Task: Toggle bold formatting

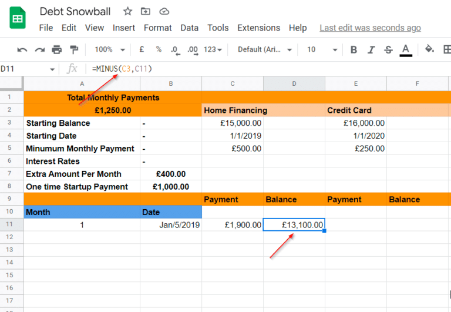Action: [354, 50]
